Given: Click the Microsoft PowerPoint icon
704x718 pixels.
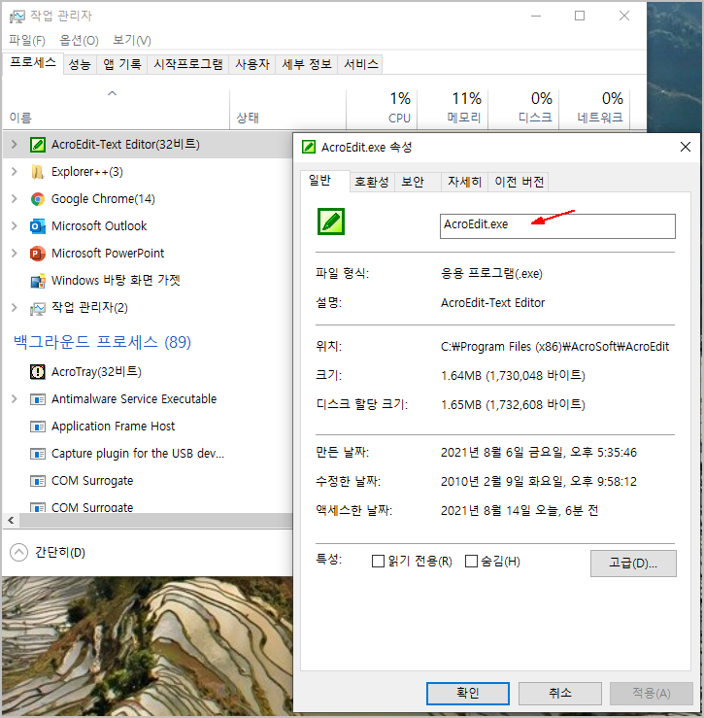Looking at the screenshot, I should (38, 254).
